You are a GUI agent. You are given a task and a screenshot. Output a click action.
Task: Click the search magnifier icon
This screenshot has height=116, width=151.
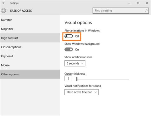point(146,10)
